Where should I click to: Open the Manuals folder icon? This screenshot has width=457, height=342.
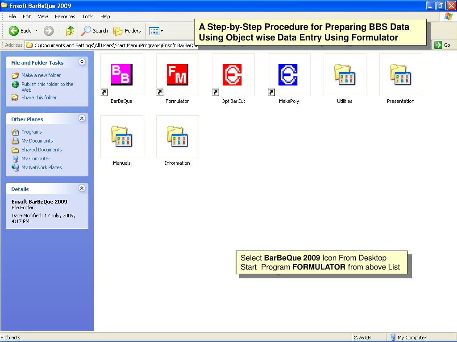tap(122, 137)
